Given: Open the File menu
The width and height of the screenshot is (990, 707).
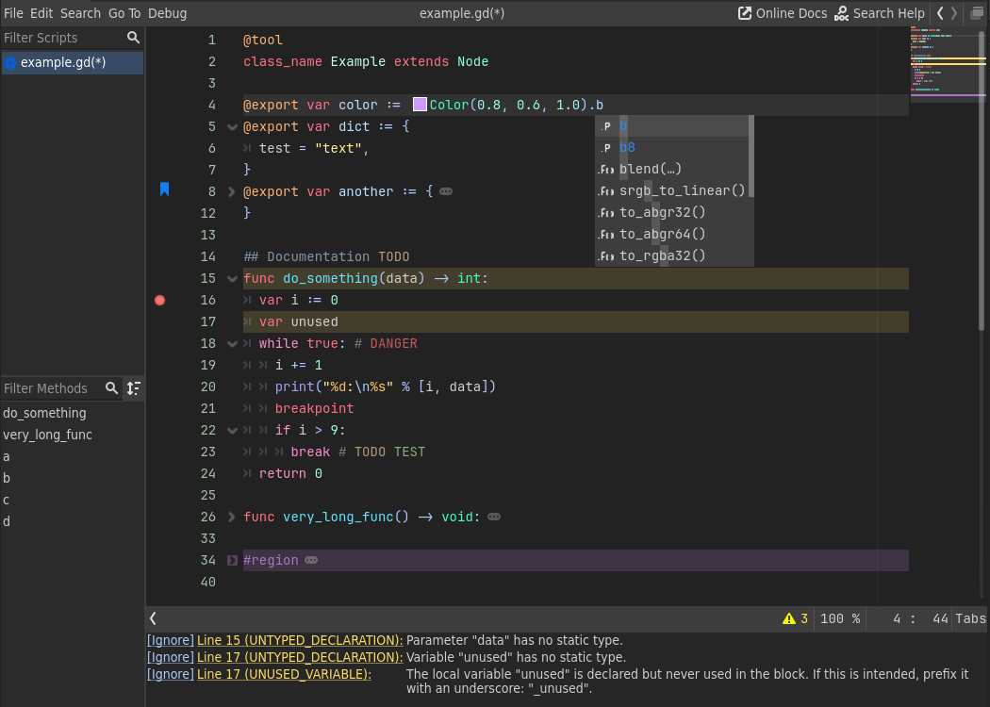Looking at the screenshot, I should click(13, 13).
